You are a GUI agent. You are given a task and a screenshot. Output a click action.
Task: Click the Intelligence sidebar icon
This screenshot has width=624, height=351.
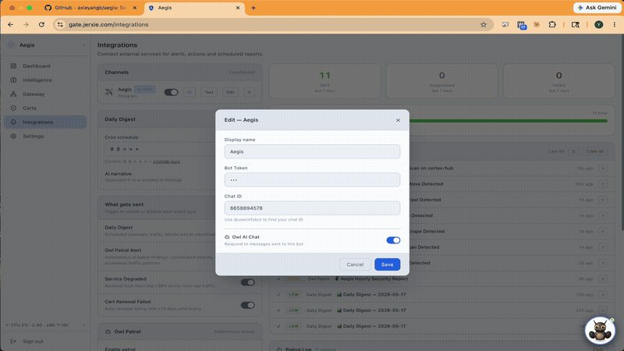point(13,80)
